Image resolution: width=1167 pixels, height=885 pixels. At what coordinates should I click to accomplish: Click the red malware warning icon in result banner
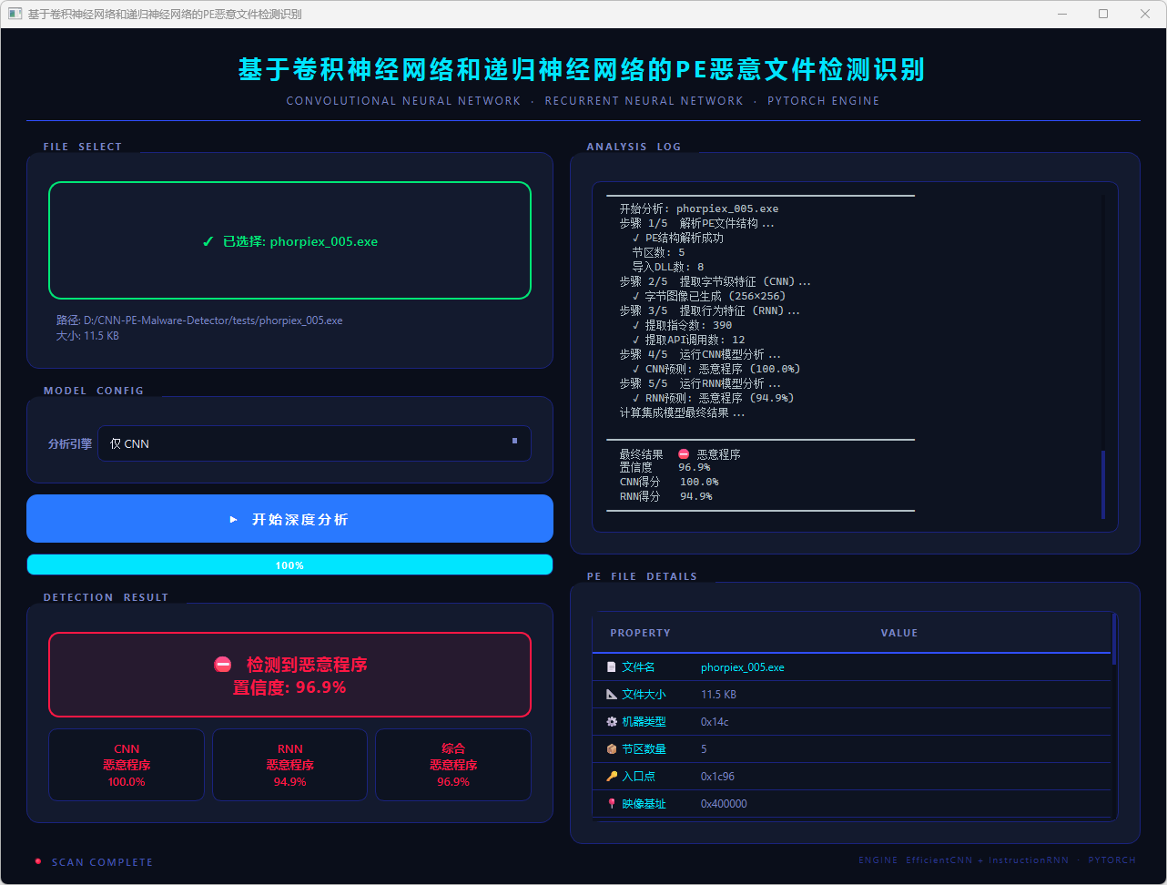tap(223, 665)
